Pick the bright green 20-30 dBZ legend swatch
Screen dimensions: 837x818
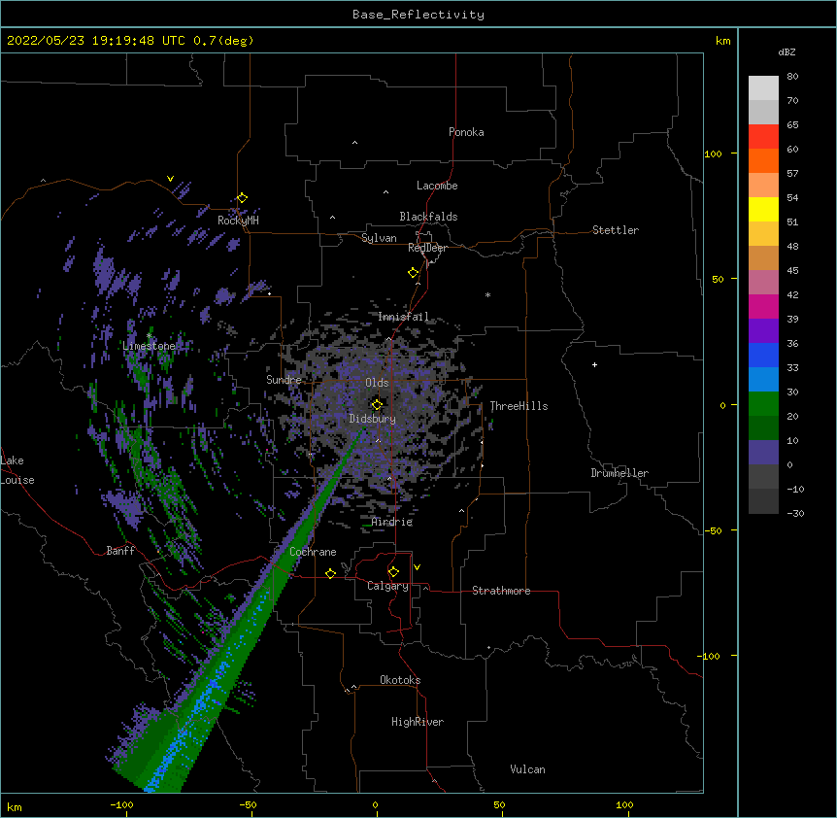point(763,404)
